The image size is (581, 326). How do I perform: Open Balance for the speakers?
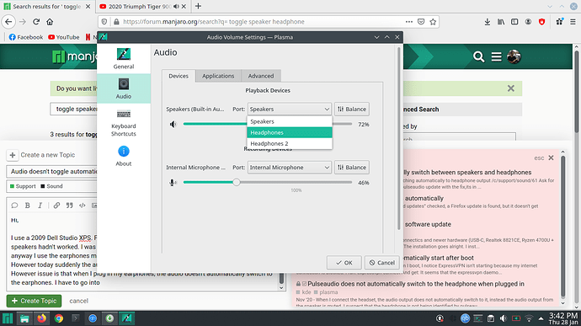pyautogui.click(x=352, y=109)
